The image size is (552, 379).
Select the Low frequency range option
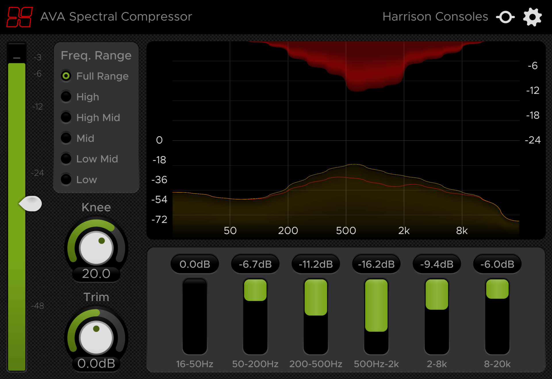tap(66, 179)
